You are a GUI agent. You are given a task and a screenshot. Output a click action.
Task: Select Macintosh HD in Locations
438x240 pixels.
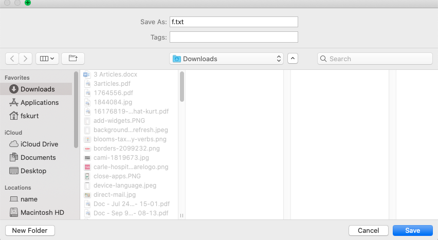tap(36, 213)
